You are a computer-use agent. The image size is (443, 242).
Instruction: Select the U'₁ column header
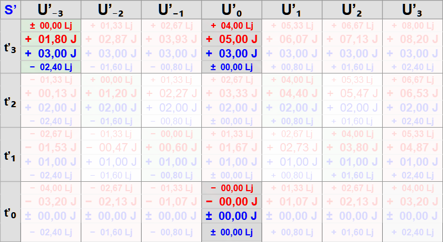pos(292,9)
